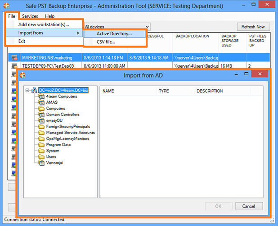The width and height of the screenshot is (278, 226).
Task: Select Program Data tree node
Action: (58, 145)
